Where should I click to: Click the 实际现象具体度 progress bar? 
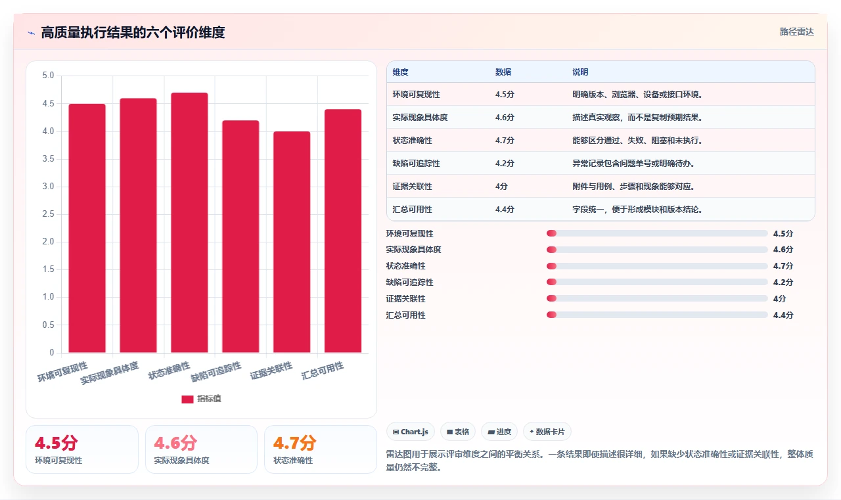(657, 250)
